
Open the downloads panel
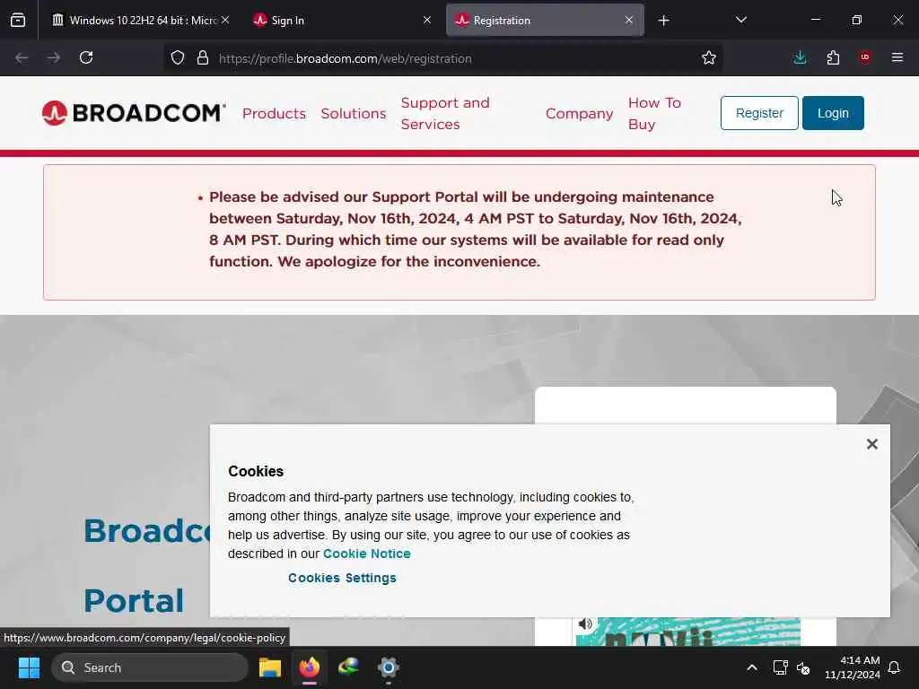click(x=800, y=57)
